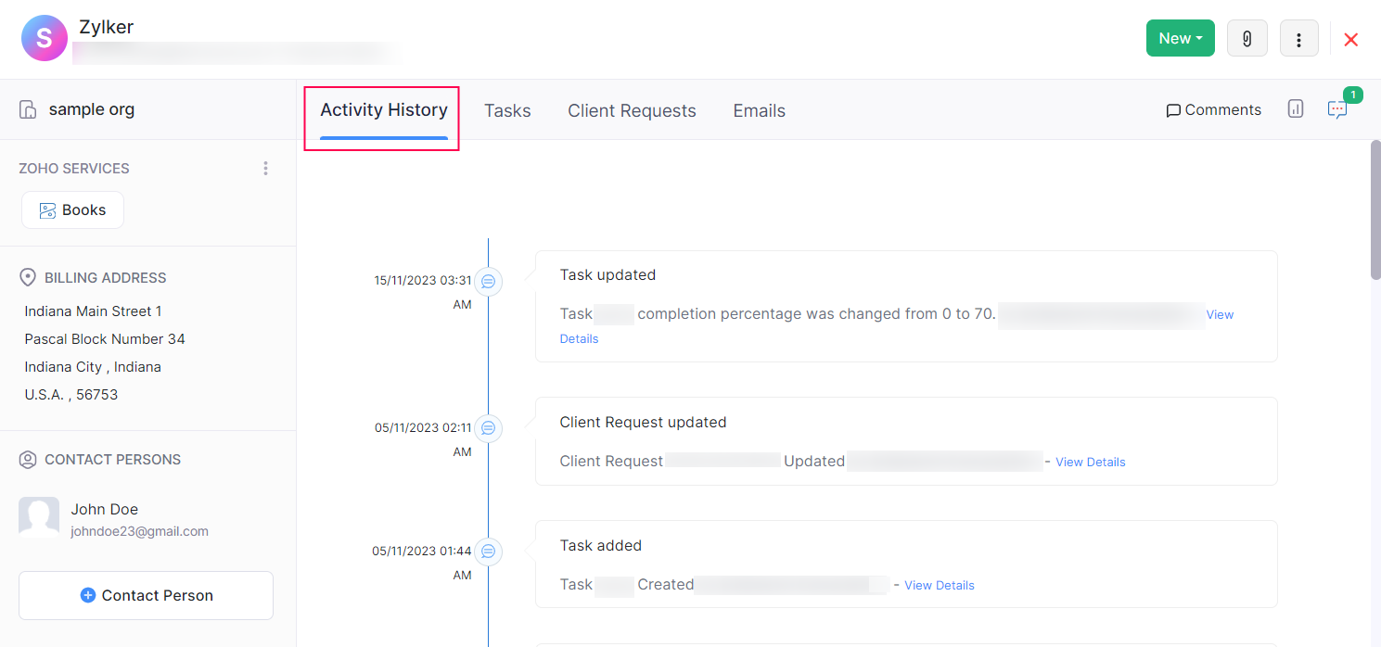Click the kebab menu next to Zoho Services
Image resolution: width=1381 pixels, height=647 pixels.
coord(266,168)
